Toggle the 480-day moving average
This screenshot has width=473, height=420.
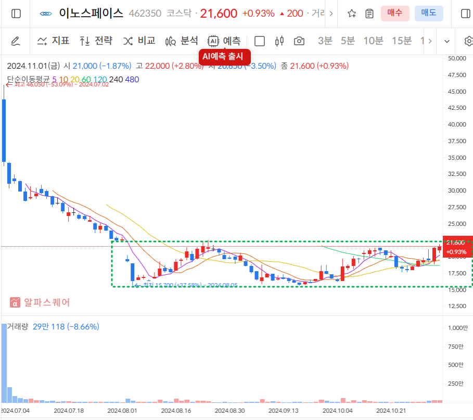pos(132,80)
